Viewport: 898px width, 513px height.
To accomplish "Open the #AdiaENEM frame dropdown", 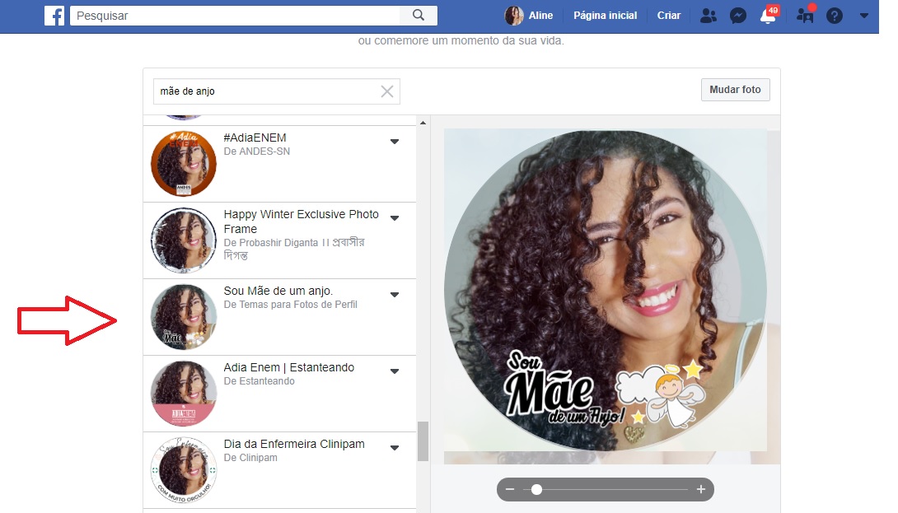I will tap(395, 141).
